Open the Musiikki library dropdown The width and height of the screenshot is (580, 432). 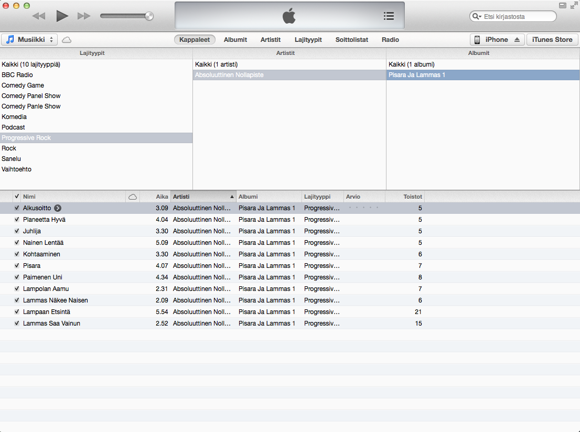[x=30, y=40]
